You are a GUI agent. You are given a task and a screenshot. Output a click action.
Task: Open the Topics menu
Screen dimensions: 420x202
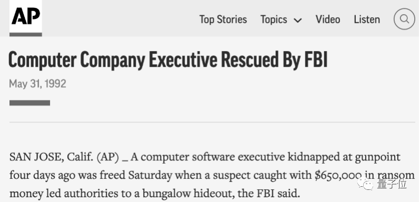click(x=281, y=19)
